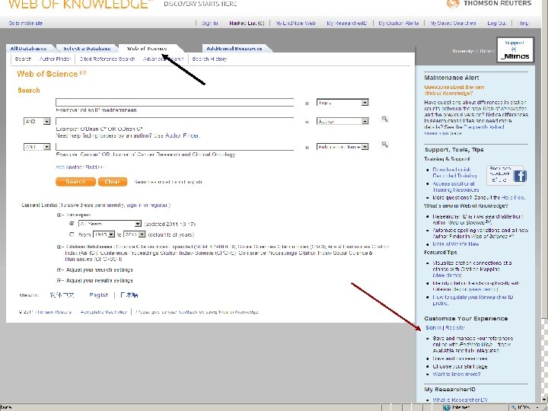Open the first AND operator dropdown
Image resolution: width=548 pixels, height=411 pixels.
[37, 121]
